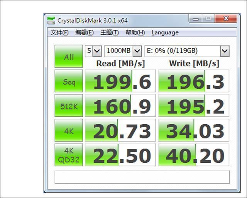Start the Seq benchmark test
The height and width of the screenshot is (198, 247).
[69, 81]
